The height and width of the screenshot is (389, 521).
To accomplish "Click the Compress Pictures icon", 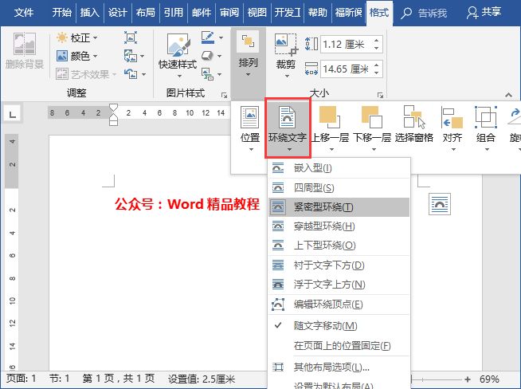I will click(131, 37).
